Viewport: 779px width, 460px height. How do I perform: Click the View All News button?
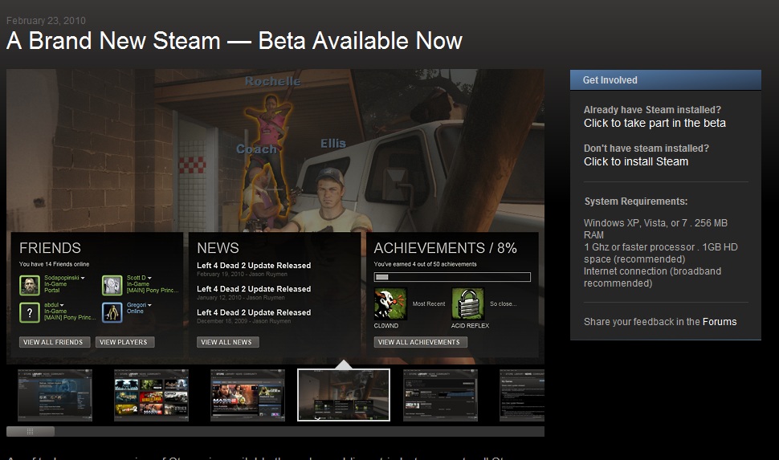227,342
